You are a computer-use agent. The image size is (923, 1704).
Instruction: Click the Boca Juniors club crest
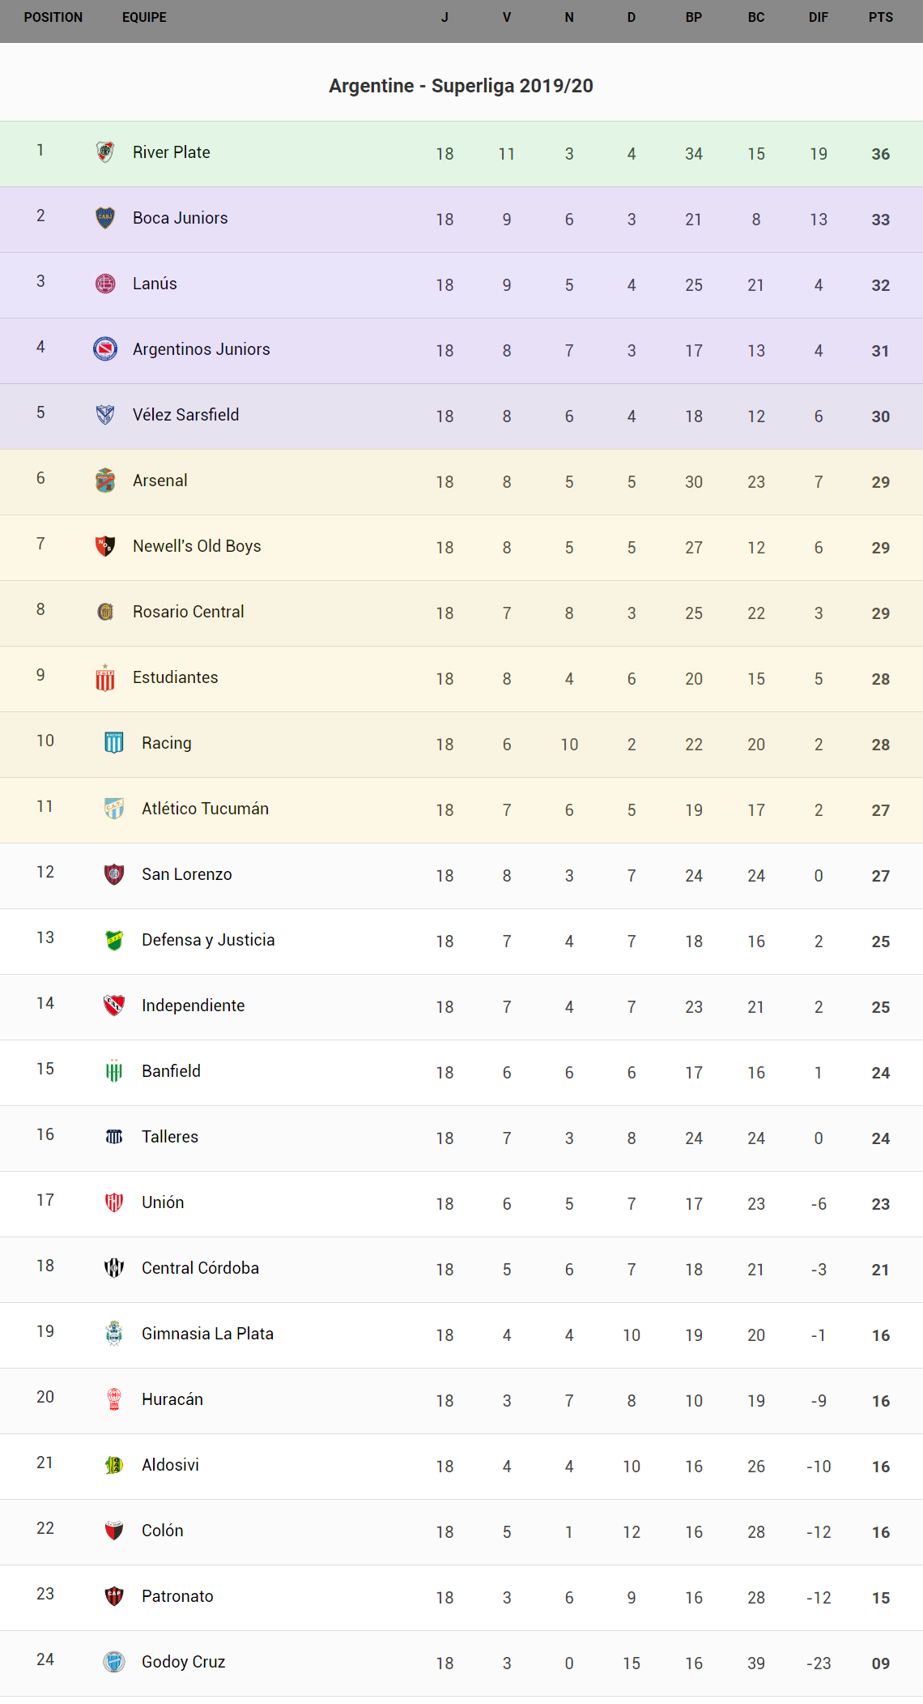coord(105,218)
